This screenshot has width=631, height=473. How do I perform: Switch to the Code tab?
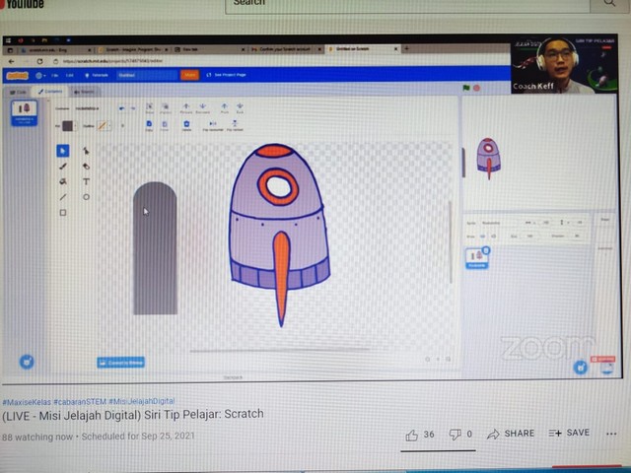pos(20,92)
